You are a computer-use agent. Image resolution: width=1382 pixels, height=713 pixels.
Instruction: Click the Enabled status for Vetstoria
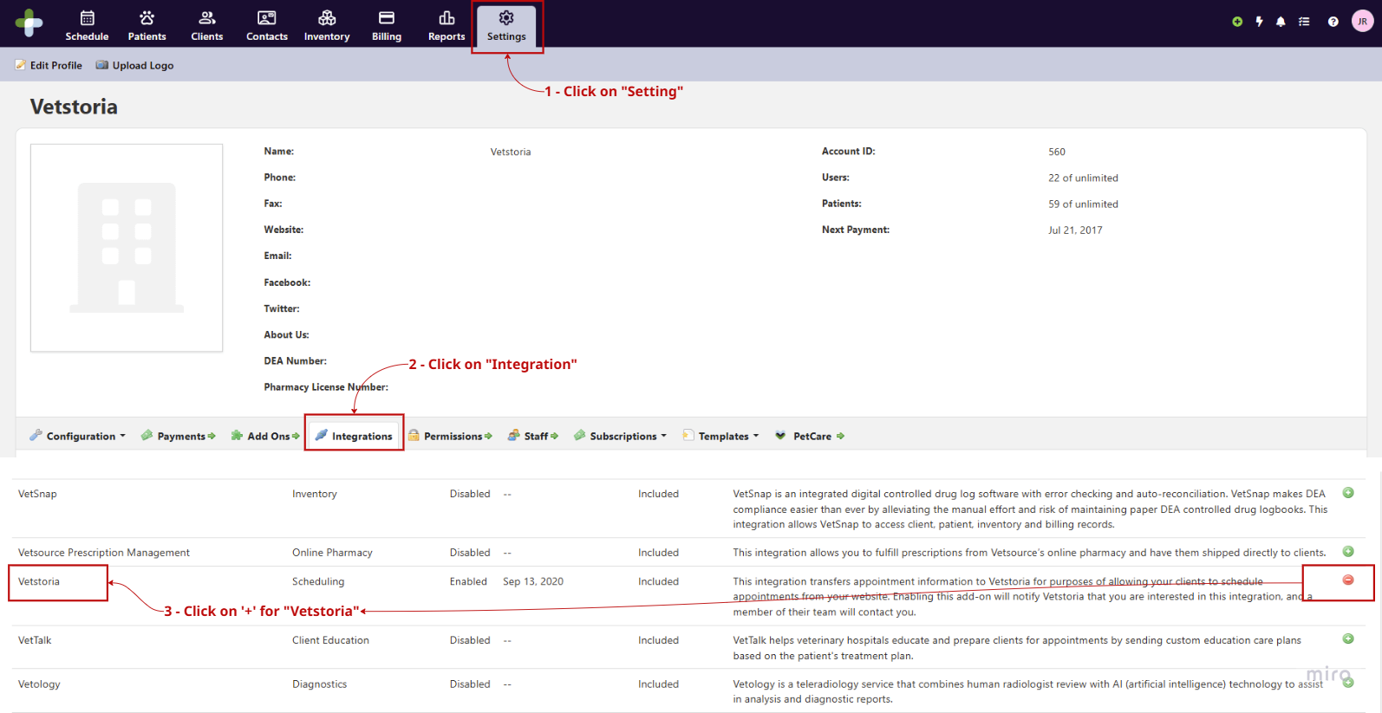click(468, 581)
